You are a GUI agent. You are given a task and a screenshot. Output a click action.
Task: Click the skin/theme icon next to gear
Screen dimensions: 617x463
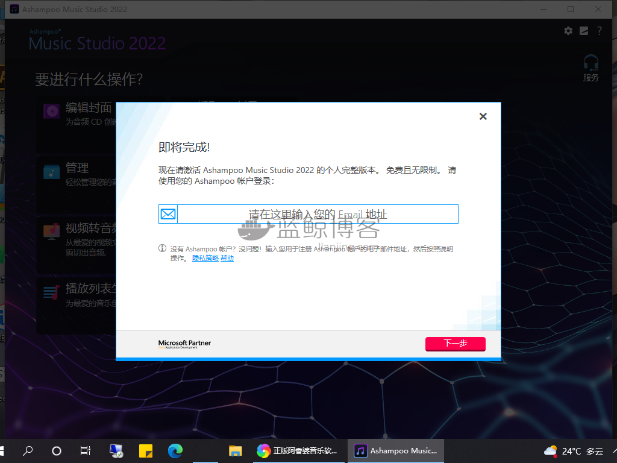click(584, 31)
